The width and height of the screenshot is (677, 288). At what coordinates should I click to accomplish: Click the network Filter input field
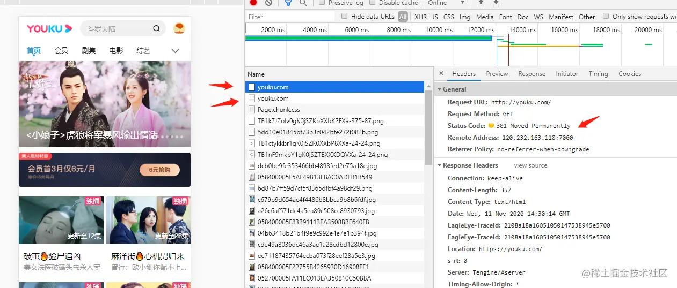[x=290, y=17]
